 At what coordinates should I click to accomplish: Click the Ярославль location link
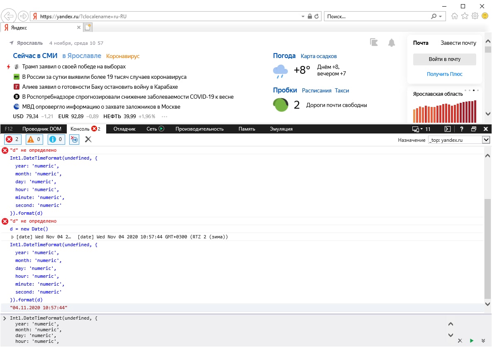[x=29, y=43]
